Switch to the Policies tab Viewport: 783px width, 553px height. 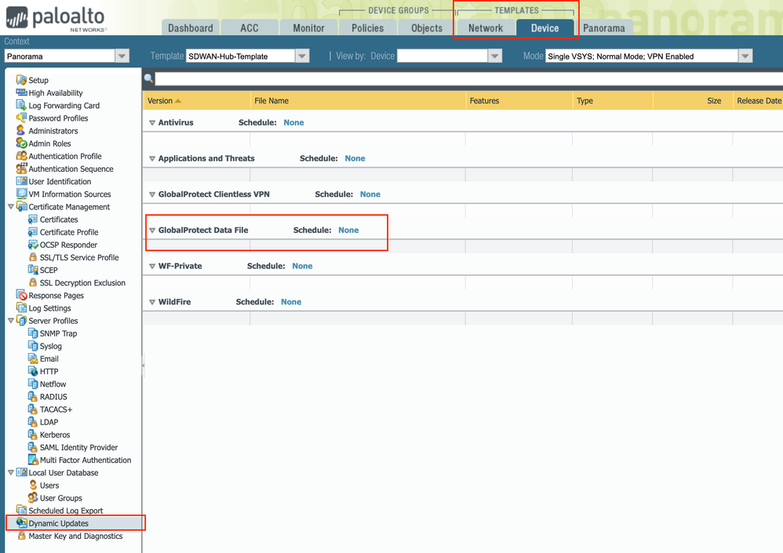coord(367,28)
